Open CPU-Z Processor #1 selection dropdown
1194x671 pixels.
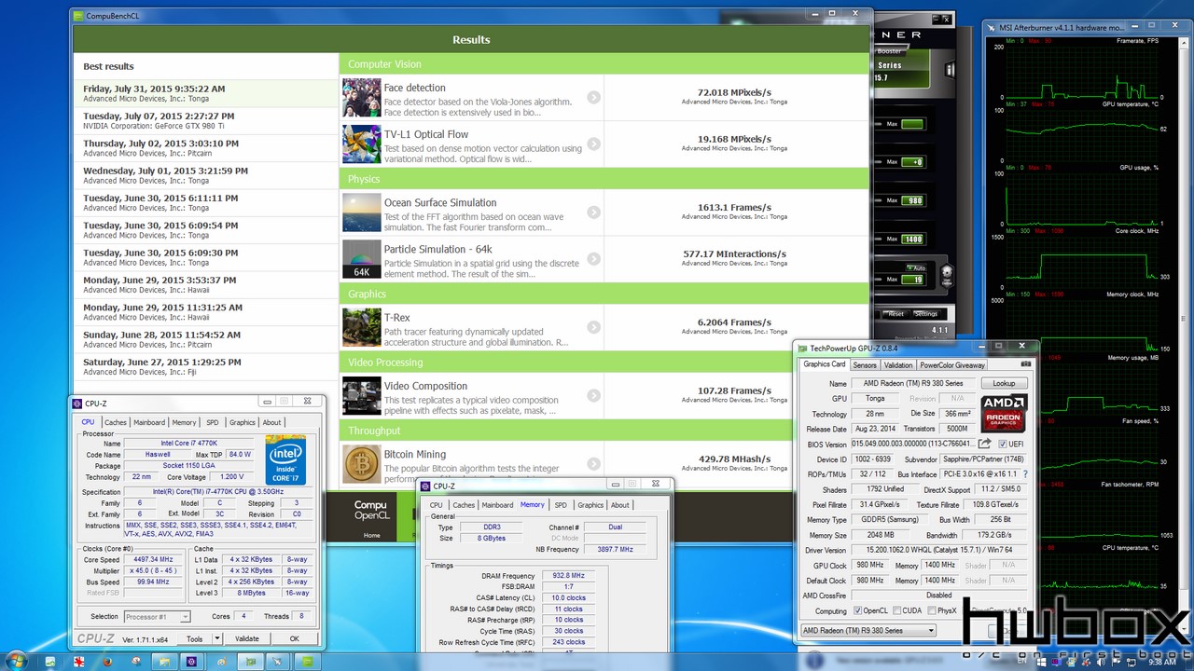point(157,616)
